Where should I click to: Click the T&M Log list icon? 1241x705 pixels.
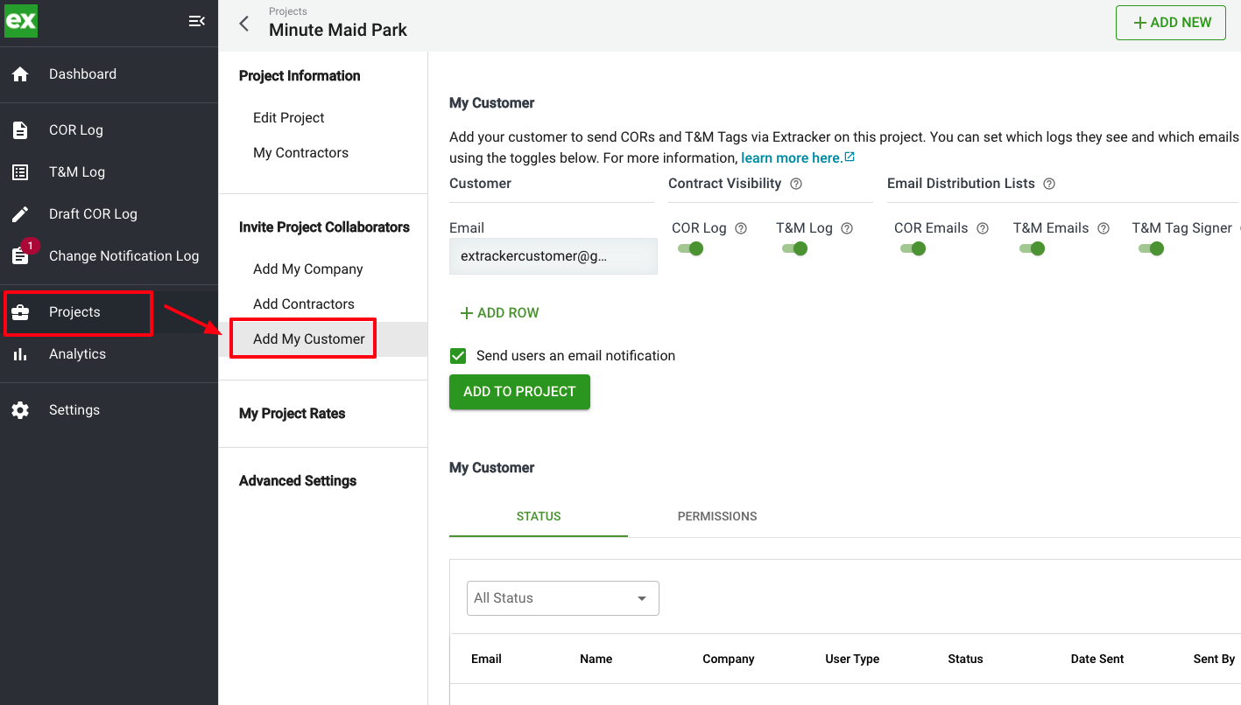(20, 172)
